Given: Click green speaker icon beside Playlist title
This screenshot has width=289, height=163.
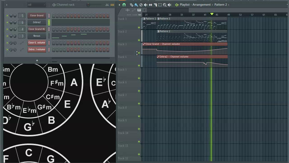Looking at the screenshot, I should [x=177, y=5].
